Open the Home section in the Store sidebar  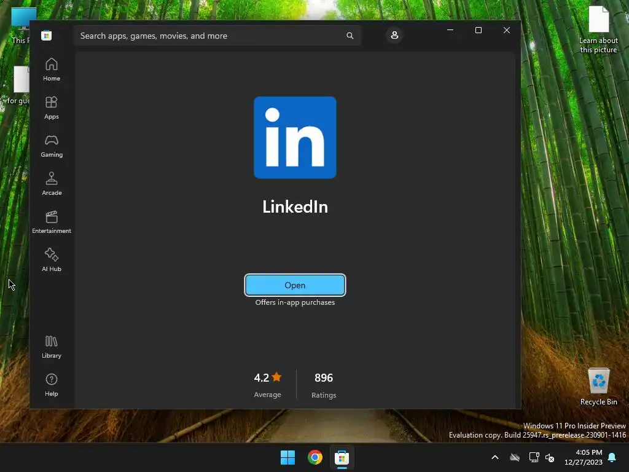(52, 70)
